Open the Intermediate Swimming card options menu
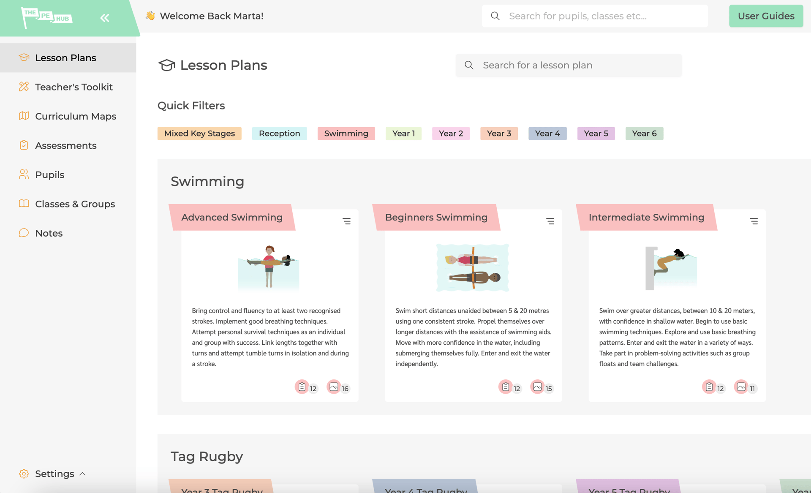The height and width of the screenshot is (493, 811). click(x=754, y=221)
